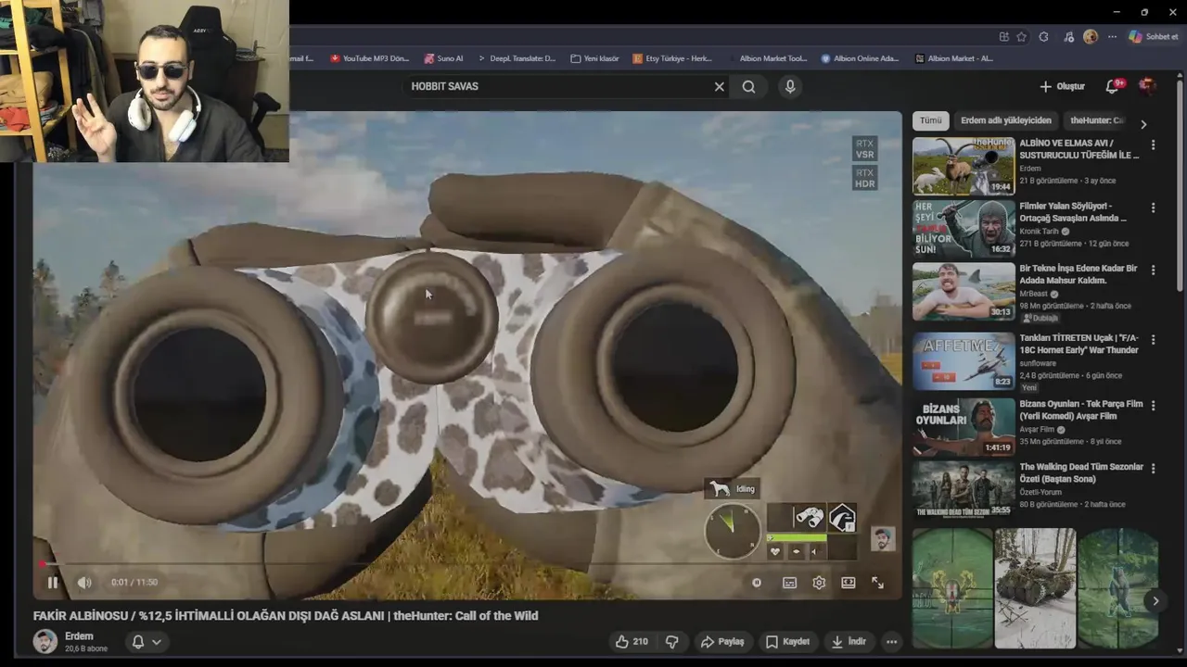Click the channel watermark avatar on video
The width and height of the screenshot is (1187, 667).
coord(883,538)
